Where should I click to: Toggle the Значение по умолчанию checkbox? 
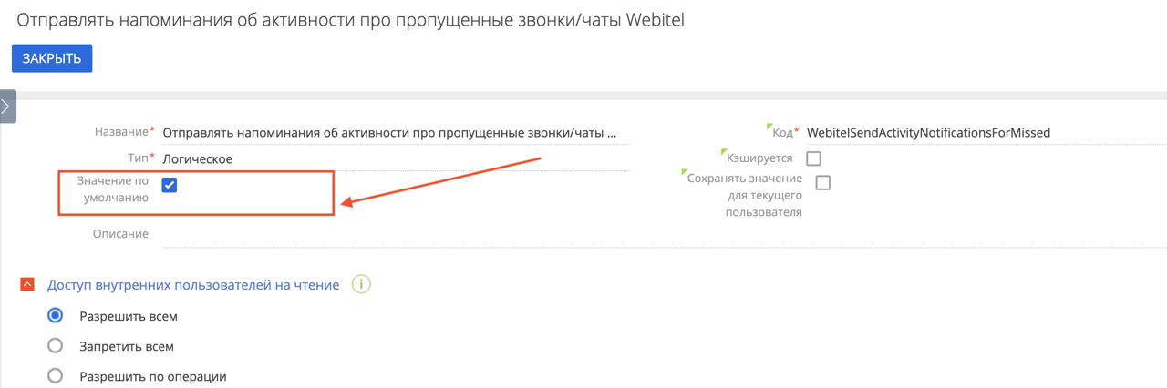(x=170, y=185)
